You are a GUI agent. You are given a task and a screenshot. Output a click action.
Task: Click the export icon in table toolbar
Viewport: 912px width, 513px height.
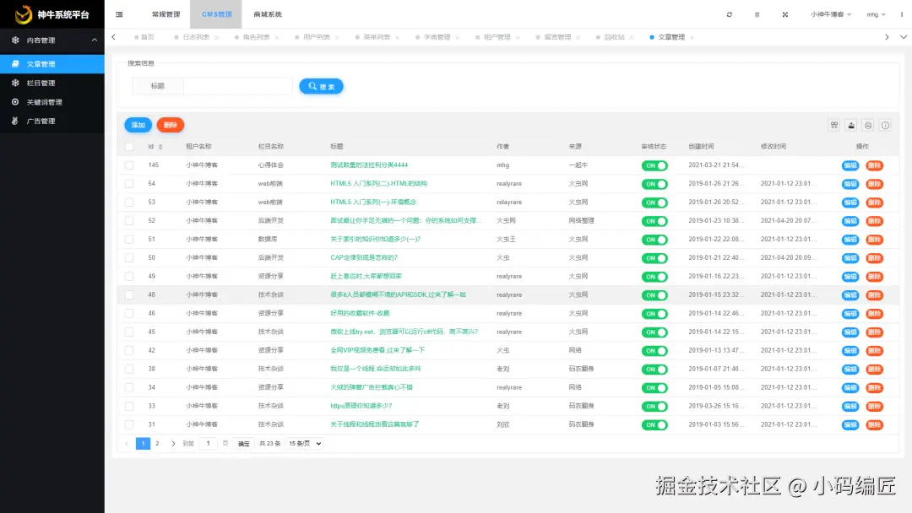click(851, 126)
